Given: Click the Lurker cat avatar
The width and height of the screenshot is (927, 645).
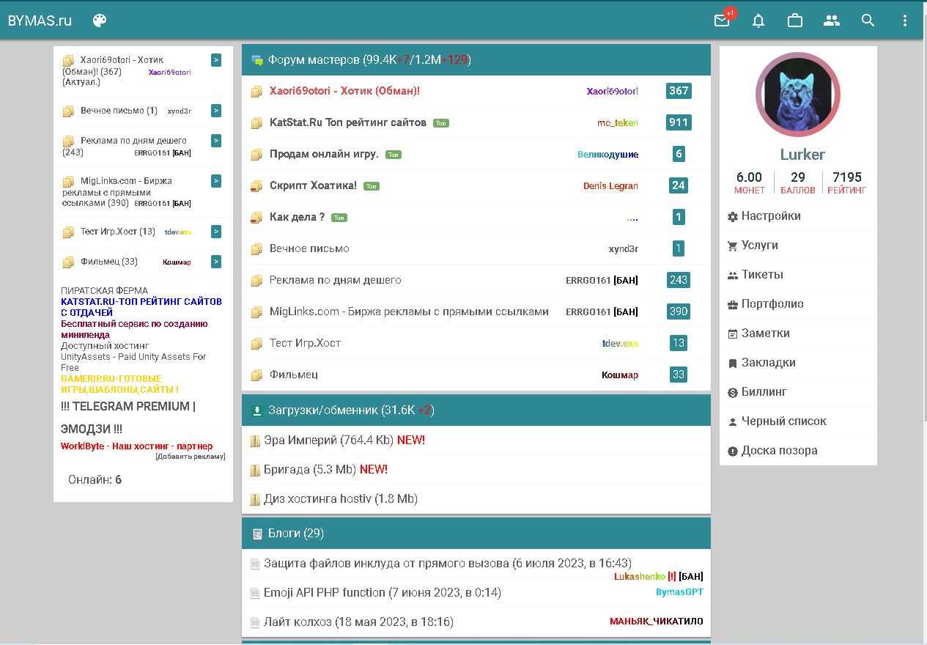Looking at the screenshot, I should click(797, 95).
